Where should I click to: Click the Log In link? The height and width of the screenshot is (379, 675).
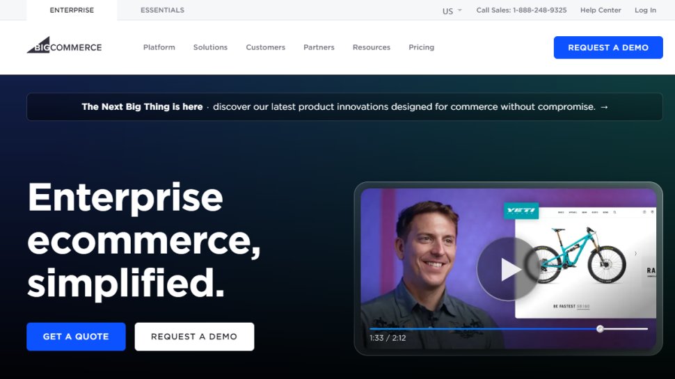(x=645, y=10)
